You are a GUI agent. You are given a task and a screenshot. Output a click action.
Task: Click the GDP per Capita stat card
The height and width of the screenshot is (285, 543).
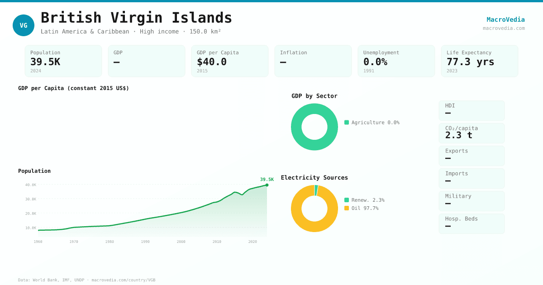230,61
